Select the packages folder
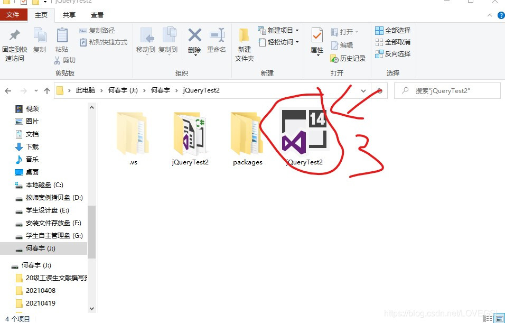 (247, 139)
